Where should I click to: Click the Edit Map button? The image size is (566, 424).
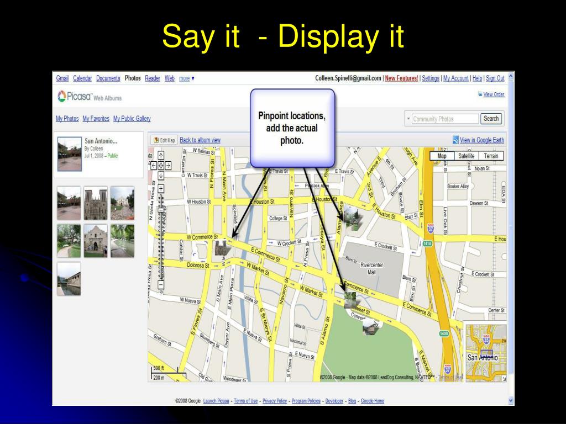click(164, 140)
